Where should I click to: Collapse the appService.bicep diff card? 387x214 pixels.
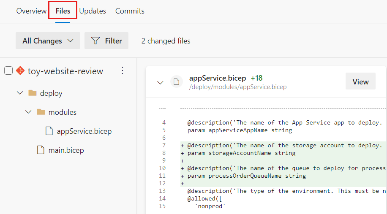tap(161, 83)
